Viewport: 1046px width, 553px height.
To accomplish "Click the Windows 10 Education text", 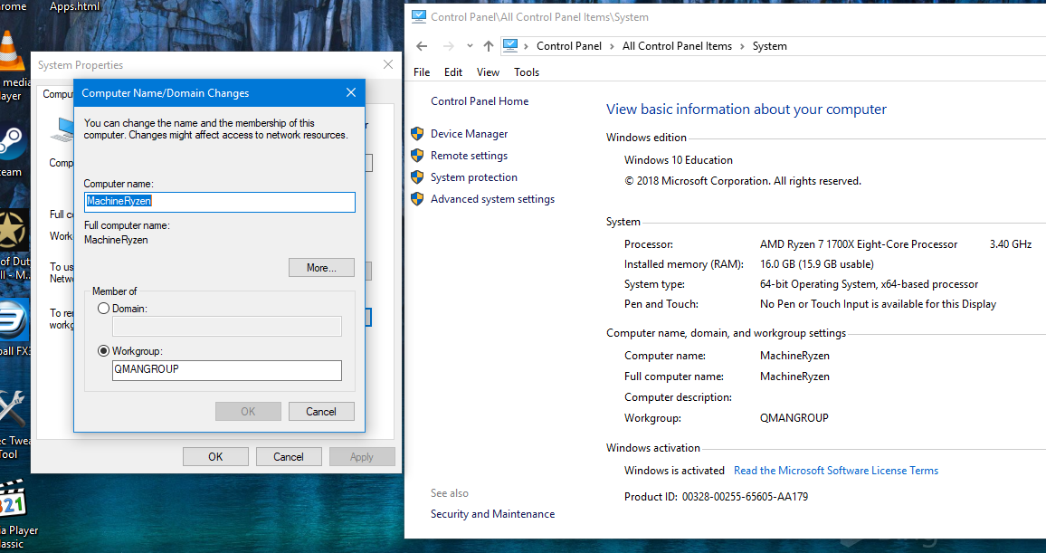I will coord(679,160).
